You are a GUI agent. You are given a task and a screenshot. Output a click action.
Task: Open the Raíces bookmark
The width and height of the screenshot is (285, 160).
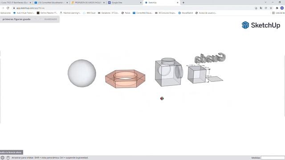pos(126,13)
